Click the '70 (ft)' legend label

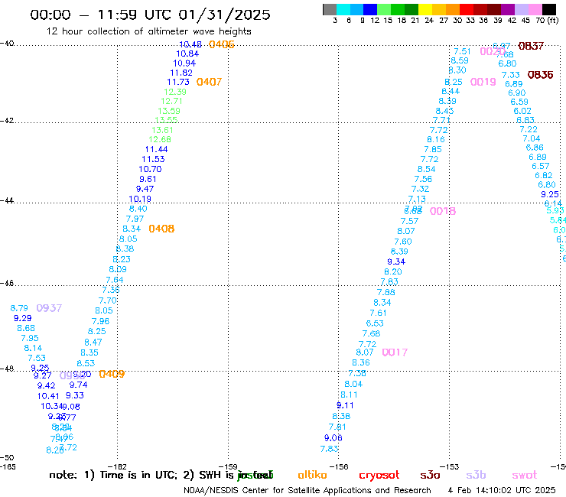pyautogui.click(x=547, y=21)
